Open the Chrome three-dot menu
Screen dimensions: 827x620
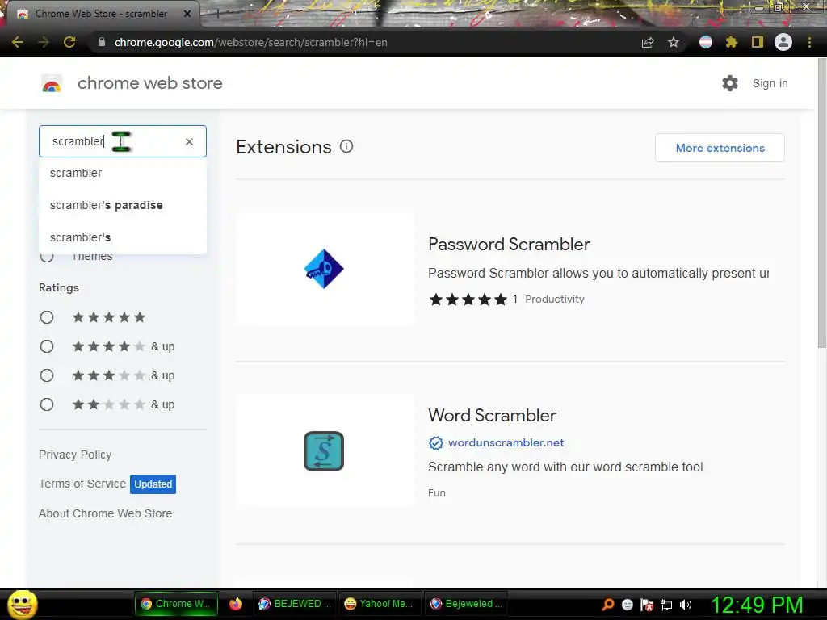pos(809,42)
